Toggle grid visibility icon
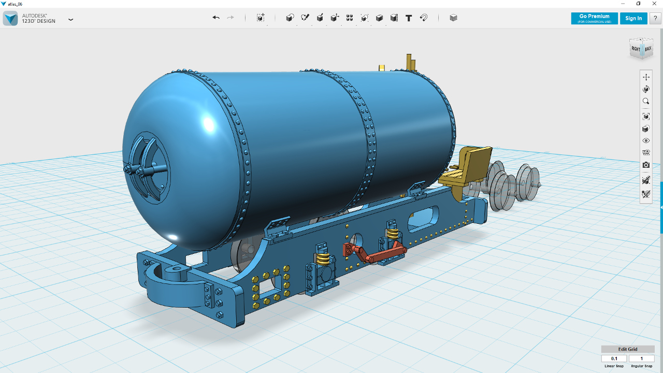This screenshot has width=663, height=373. click(646, 153)
